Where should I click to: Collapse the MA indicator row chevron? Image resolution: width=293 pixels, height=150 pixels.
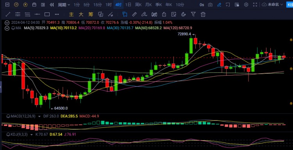7,28
